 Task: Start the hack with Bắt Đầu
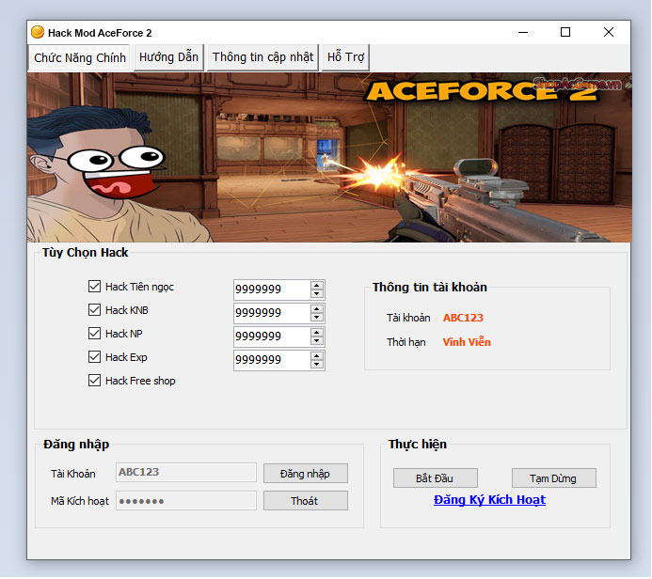436,478
